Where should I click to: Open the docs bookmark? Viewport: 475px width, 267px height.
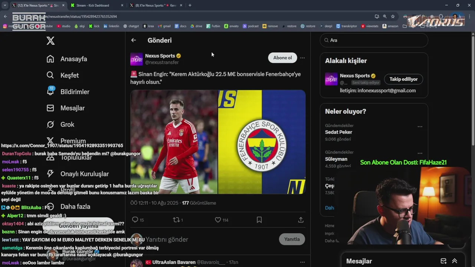pyautogui.click(x=180, y=26)
